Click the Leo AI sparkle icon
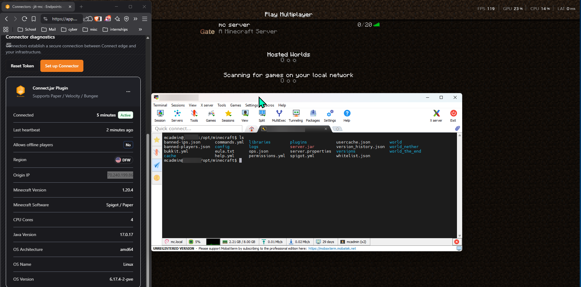This screenshot has width=581, height=287. click(x=117, y=19)
